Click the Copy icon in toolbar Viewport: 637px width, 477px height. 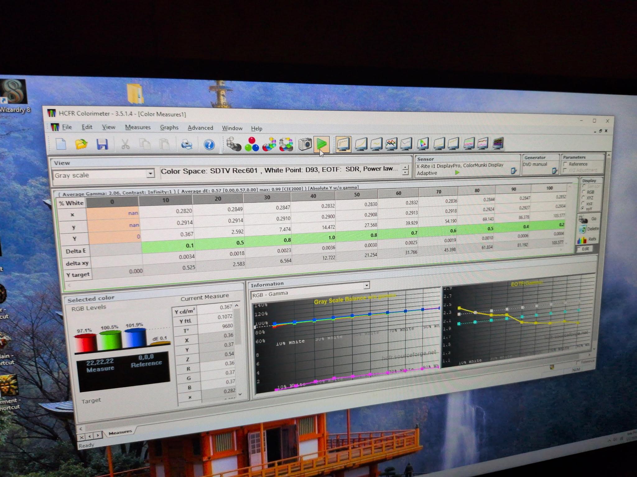tap(145, 145)
